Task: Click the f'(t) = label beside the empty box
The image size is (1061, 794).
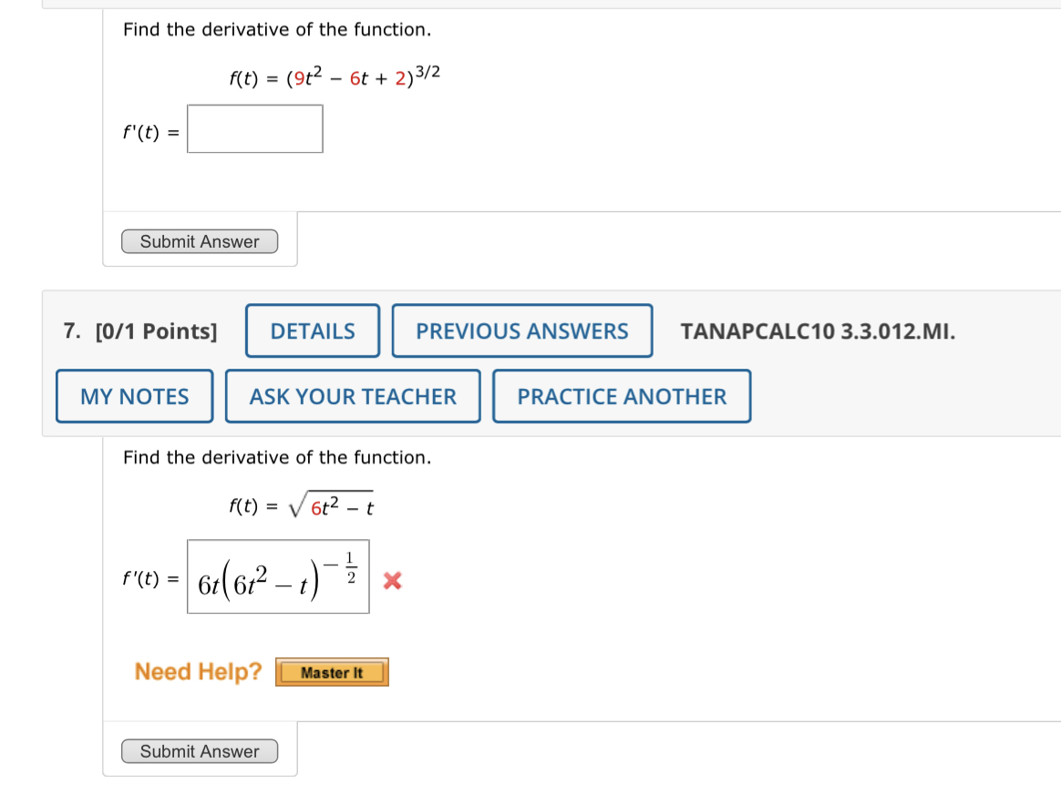Action: 146,132
